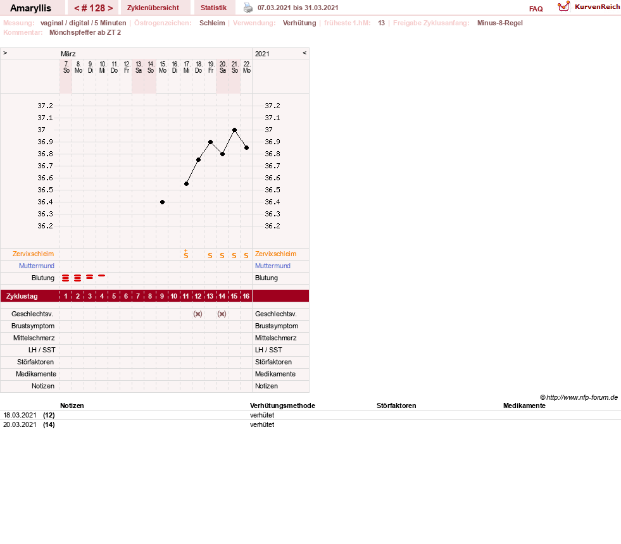Image resolution: width=621 pixels, height=544 pixels.
Task: Click the left Zervixschleim label
Action: 34,254
